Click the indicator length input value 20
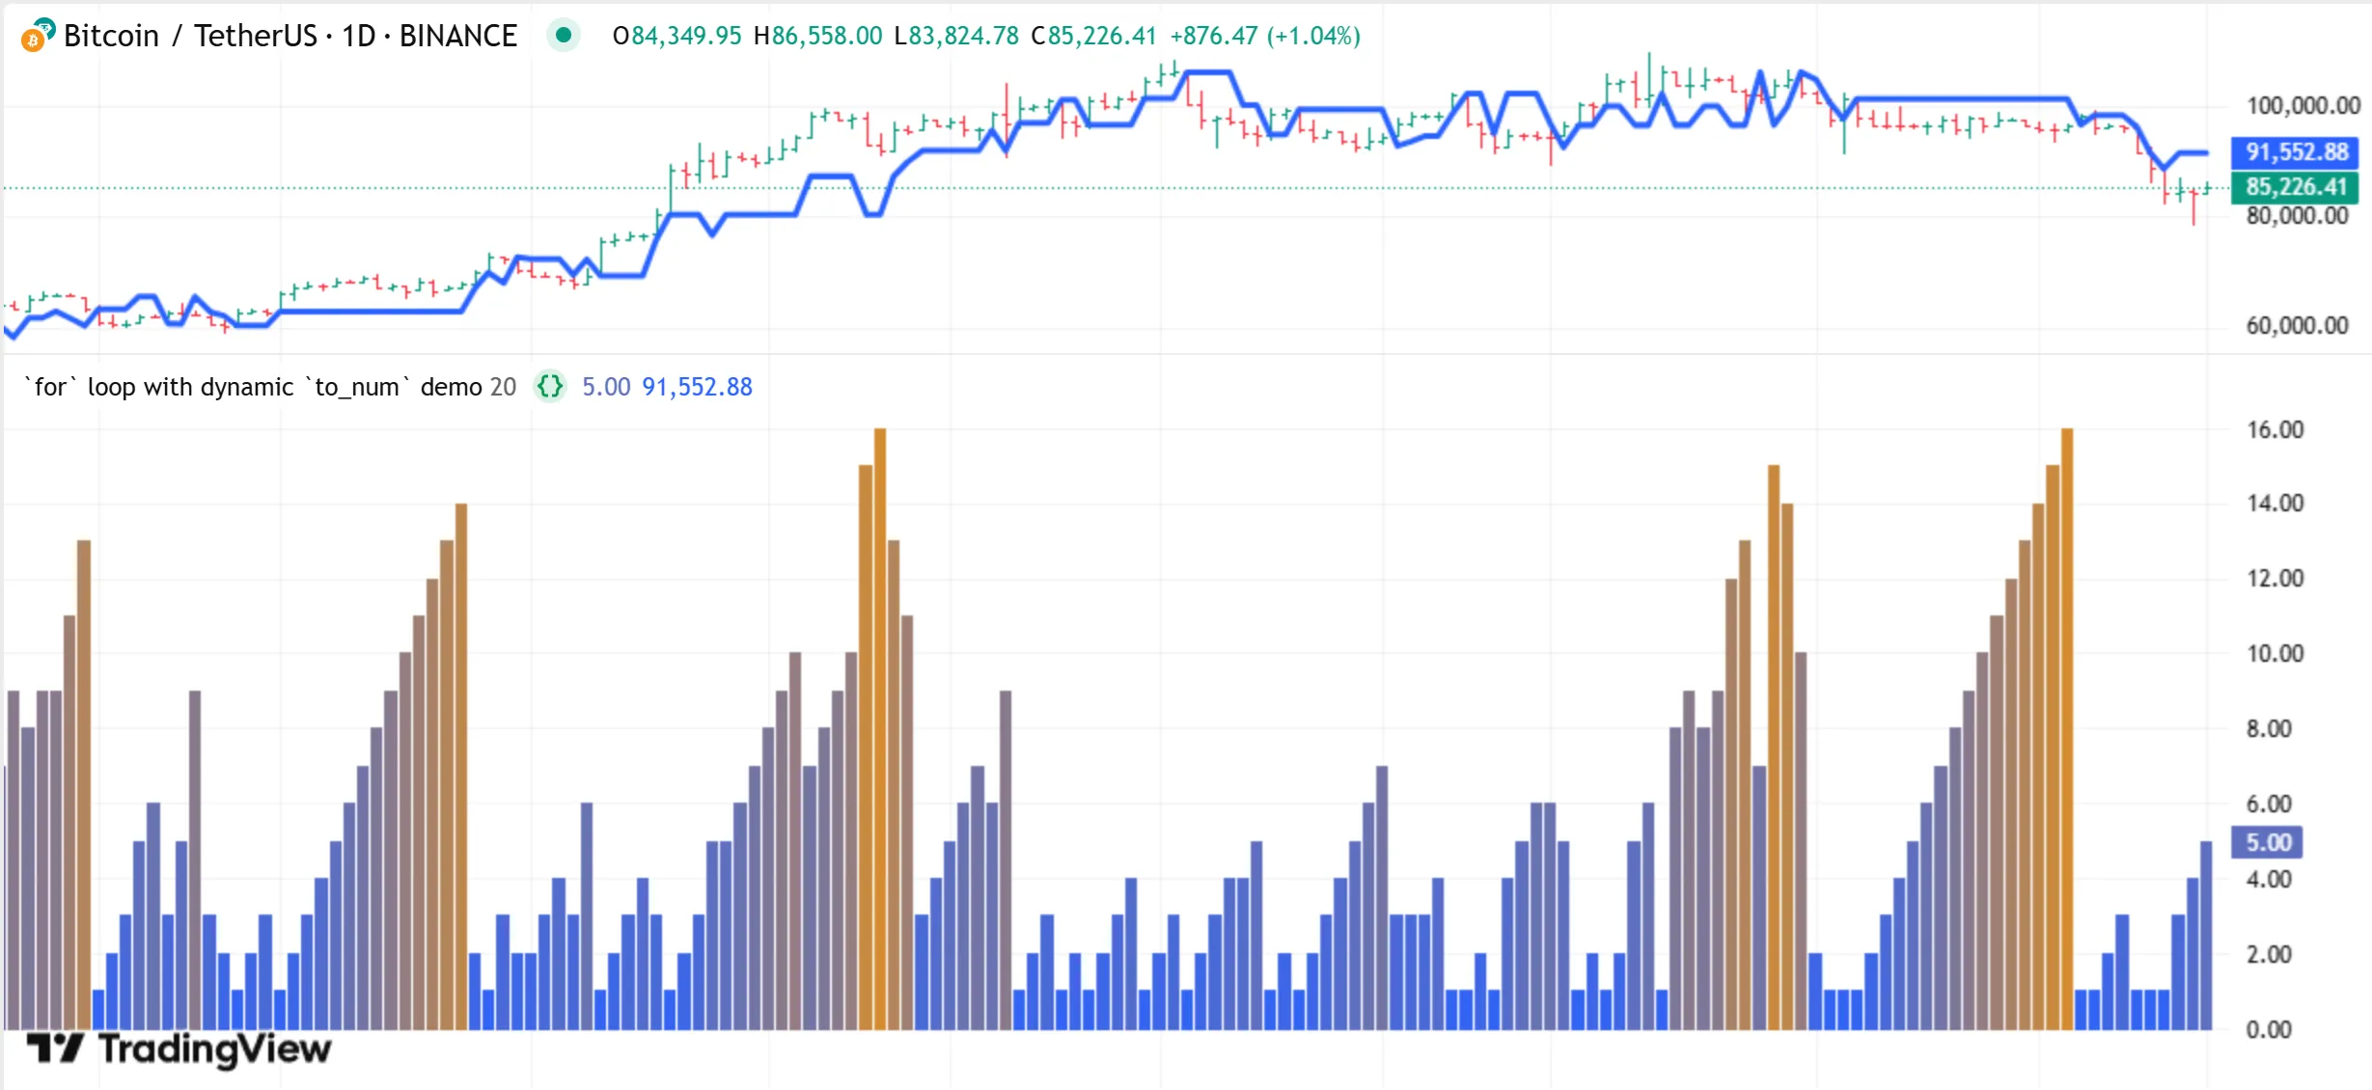Viewport: 2372px width, 1090px height. [x=503, y=387]
